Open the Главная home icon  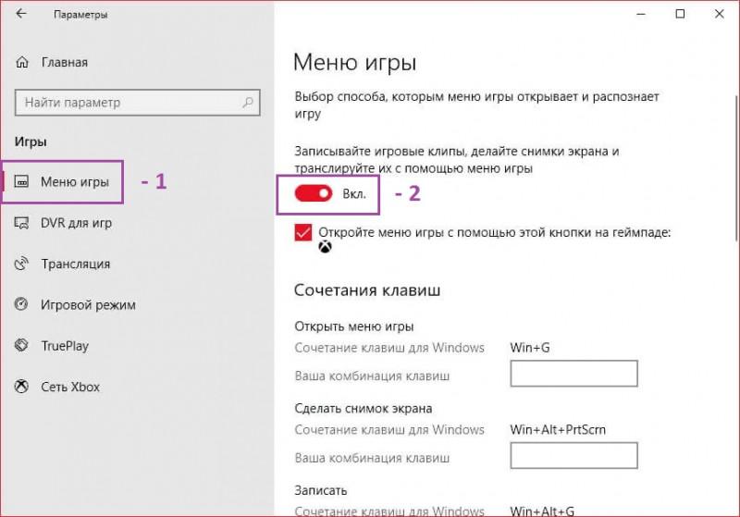pos(22,62)
